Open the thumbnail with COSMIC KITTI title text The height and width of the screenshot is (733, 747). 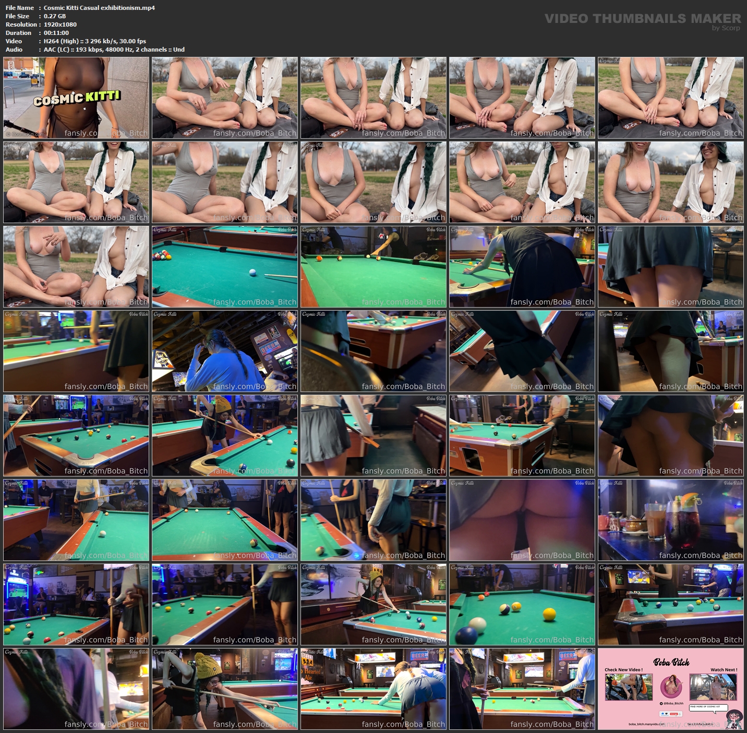(76, 98)
